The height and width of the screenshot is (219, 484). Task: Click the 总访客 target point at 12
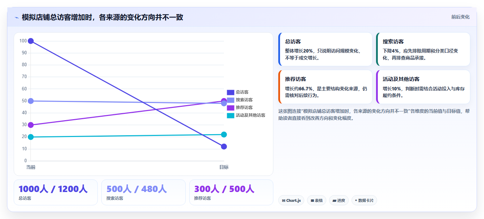(224, 146)
